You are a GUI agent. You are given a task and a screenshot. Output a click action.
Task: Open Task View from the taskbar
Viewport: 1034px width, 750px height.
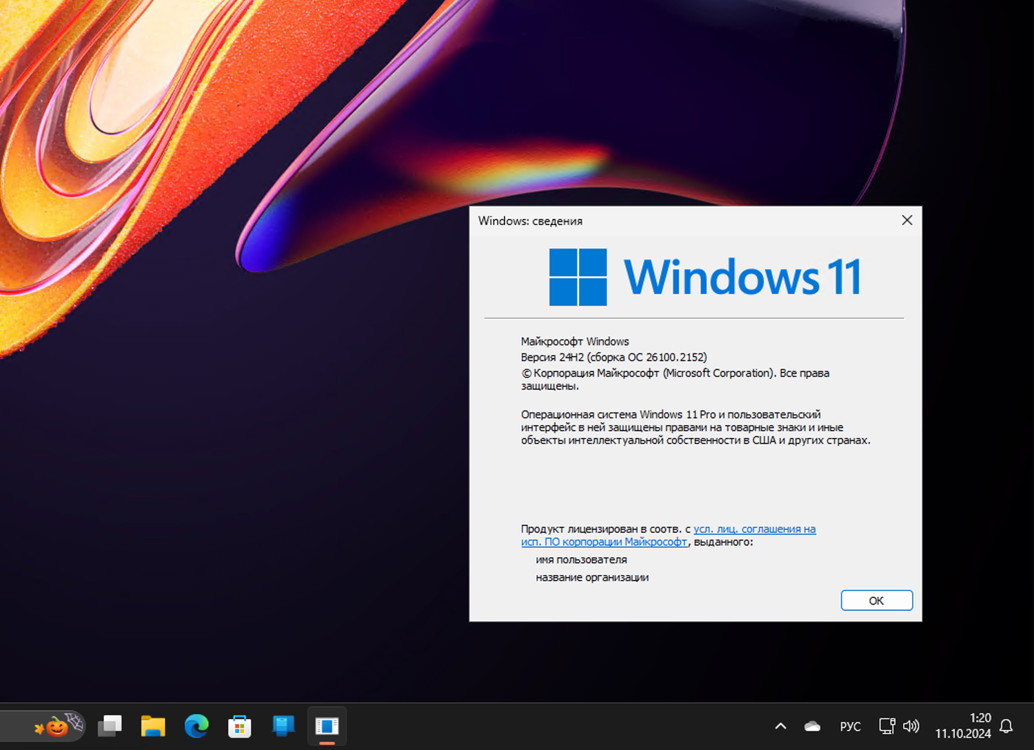(110, 726)
